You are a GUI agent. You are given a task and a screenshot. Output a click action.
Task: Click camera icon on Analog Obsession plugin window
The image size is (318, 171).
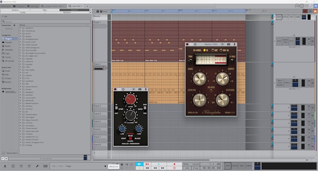click(140, 89)
